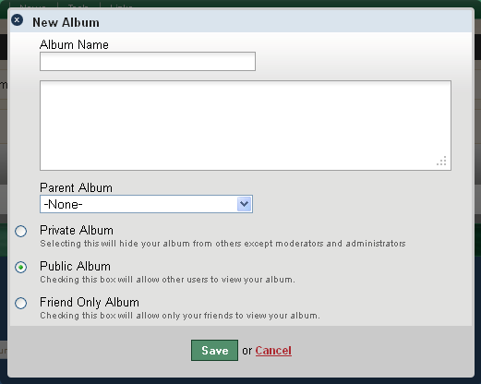Select the Public Album radio button
This screenshot has width=481, height=384.
click(x=21, y=267)
